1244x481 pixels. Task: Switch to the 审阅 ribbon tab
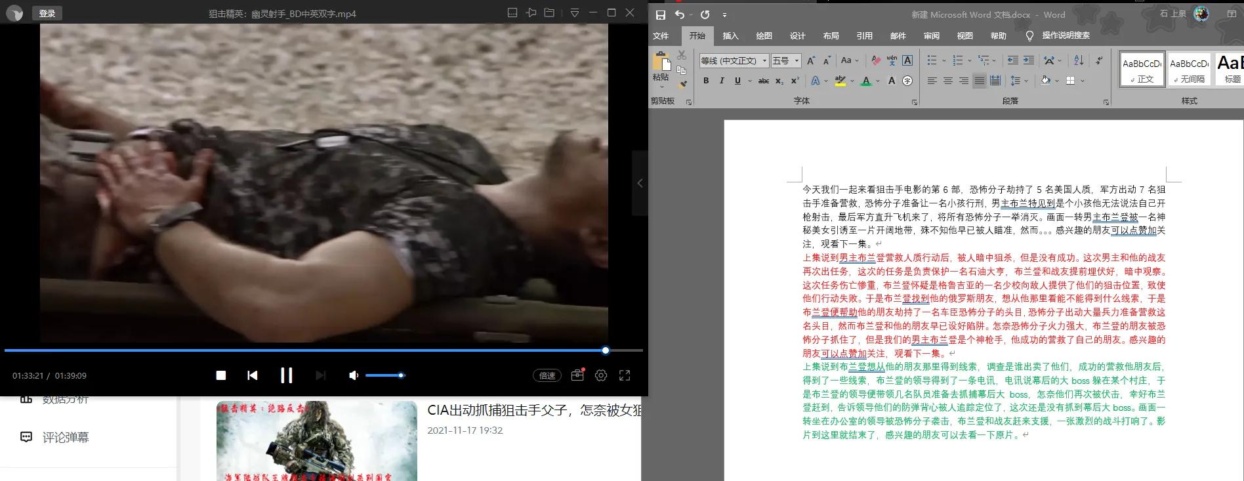[x=931, y=35]
